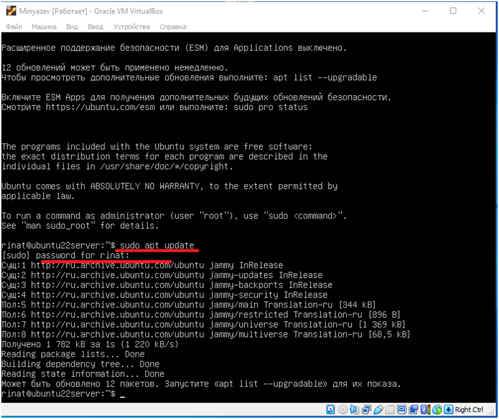Click the keyboard capture arrow icon
This screenshot has width=499, height=419.
(448, 409)
